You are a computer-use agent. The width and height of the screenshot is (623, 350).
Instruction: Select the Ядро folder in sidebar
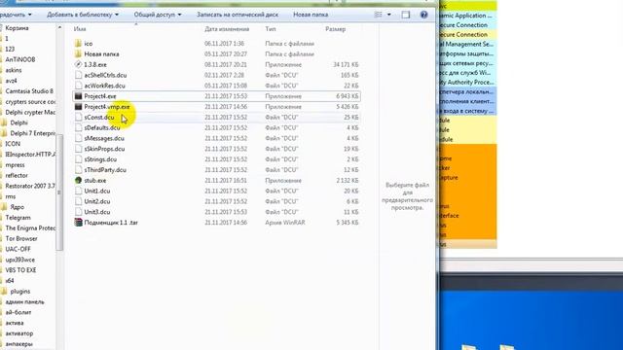pyautogui.click(x=18, y=207)
